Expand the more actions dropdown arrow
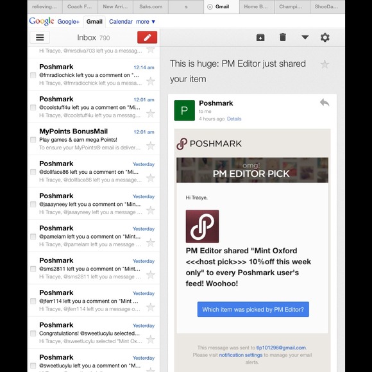This screenshot has height=372, width=372. pyautogui.click(x=305, y=37)
